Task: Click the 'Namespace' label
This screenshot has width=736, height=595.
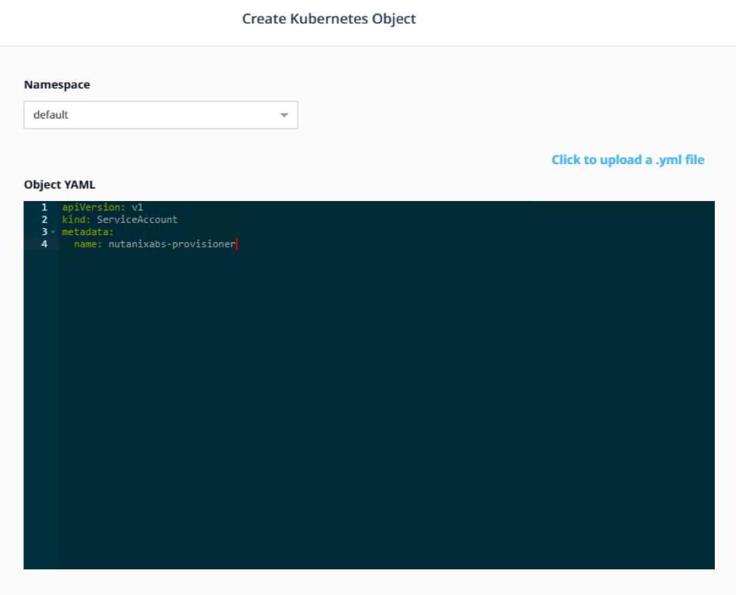Action: (x=57, y=85)
